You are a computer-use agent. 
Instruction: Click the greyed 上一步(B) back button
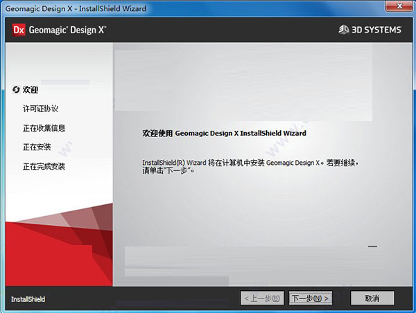(262, 298)
